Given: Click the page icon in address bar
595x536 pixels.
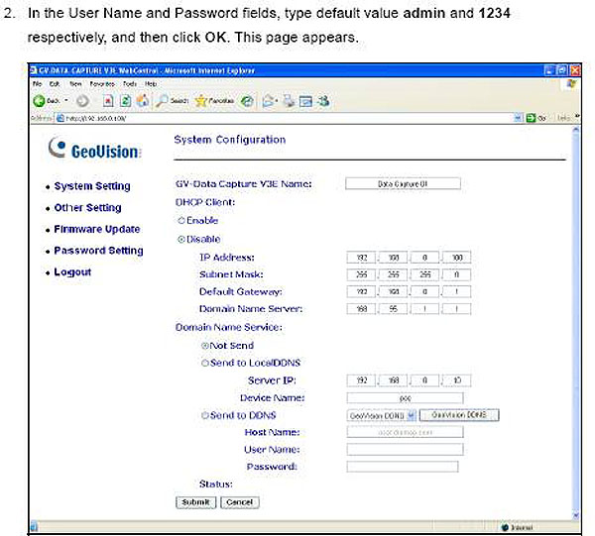Looking at the screenshot, I should point(60,118).
